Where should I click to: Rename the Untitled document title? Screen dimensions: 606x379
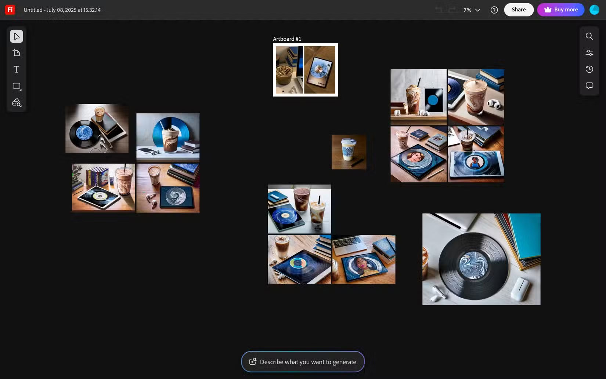pos(62,10)
